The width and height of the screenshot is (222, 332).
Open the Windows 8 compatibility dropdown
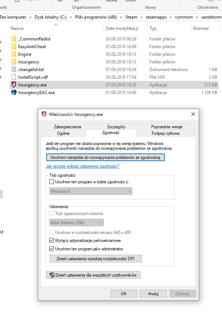pos(90,191)
